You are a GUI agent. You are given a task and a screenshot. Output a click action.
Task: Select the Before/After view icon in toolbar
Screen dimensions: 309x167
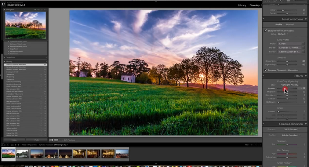56,140
